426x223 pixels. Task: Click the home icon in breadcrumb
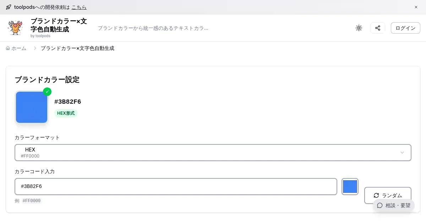(8, 48)
